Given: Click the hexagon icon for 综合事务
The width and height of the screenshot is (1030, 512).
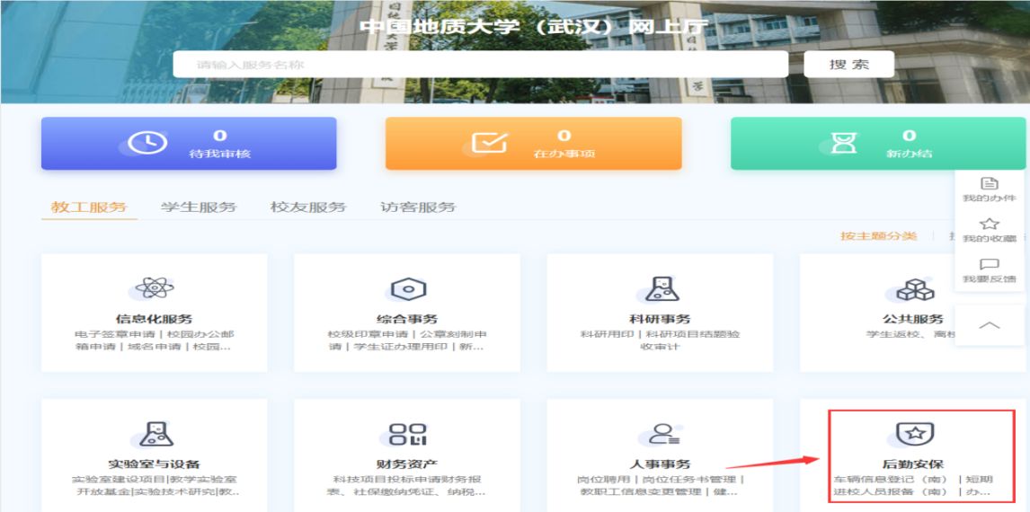Looking at the screenshot, I should 408,288.
